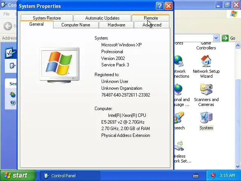Click the Control Panel vertical scrollbar thumb

tap(238, 121)
